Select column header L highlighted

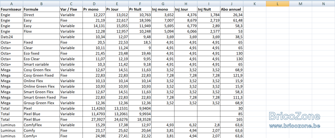[277, 4]
